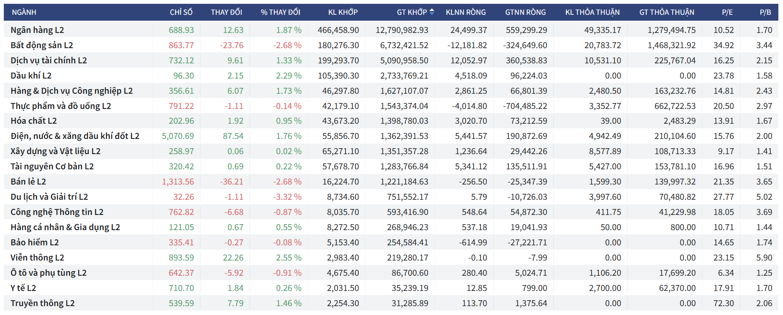
Task: Sort by KL THỎA THUẬN header
Action: (x=592, y=12)
